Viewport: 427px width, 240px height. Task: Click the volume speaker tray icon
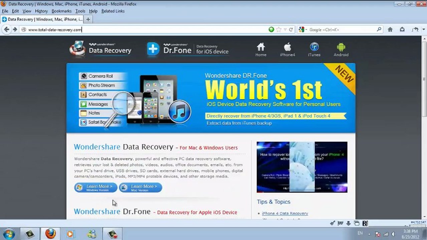pos(394,234)
